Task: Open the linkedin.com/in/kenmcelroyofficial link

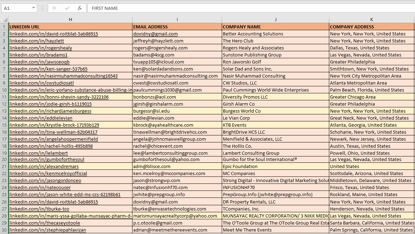Action: [x=48, y=174]
